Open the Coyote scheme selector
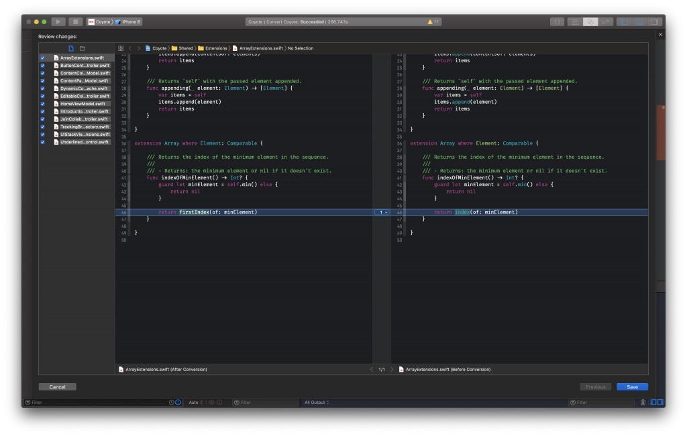This screenshot has height=436, width=687. pyautogui.click(x=99, y=21)
